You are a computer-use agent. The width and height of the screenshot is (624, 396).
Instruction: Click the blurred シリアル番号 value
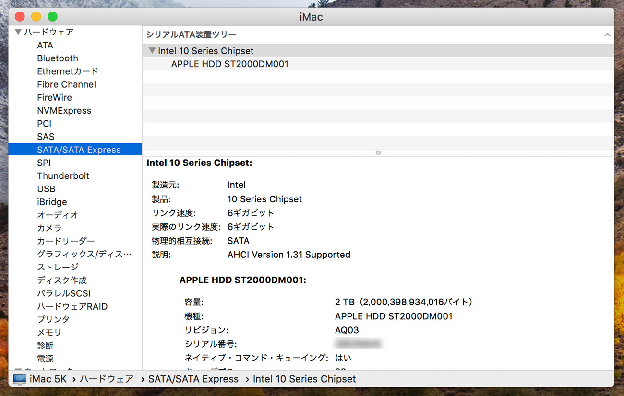[359, 344]
